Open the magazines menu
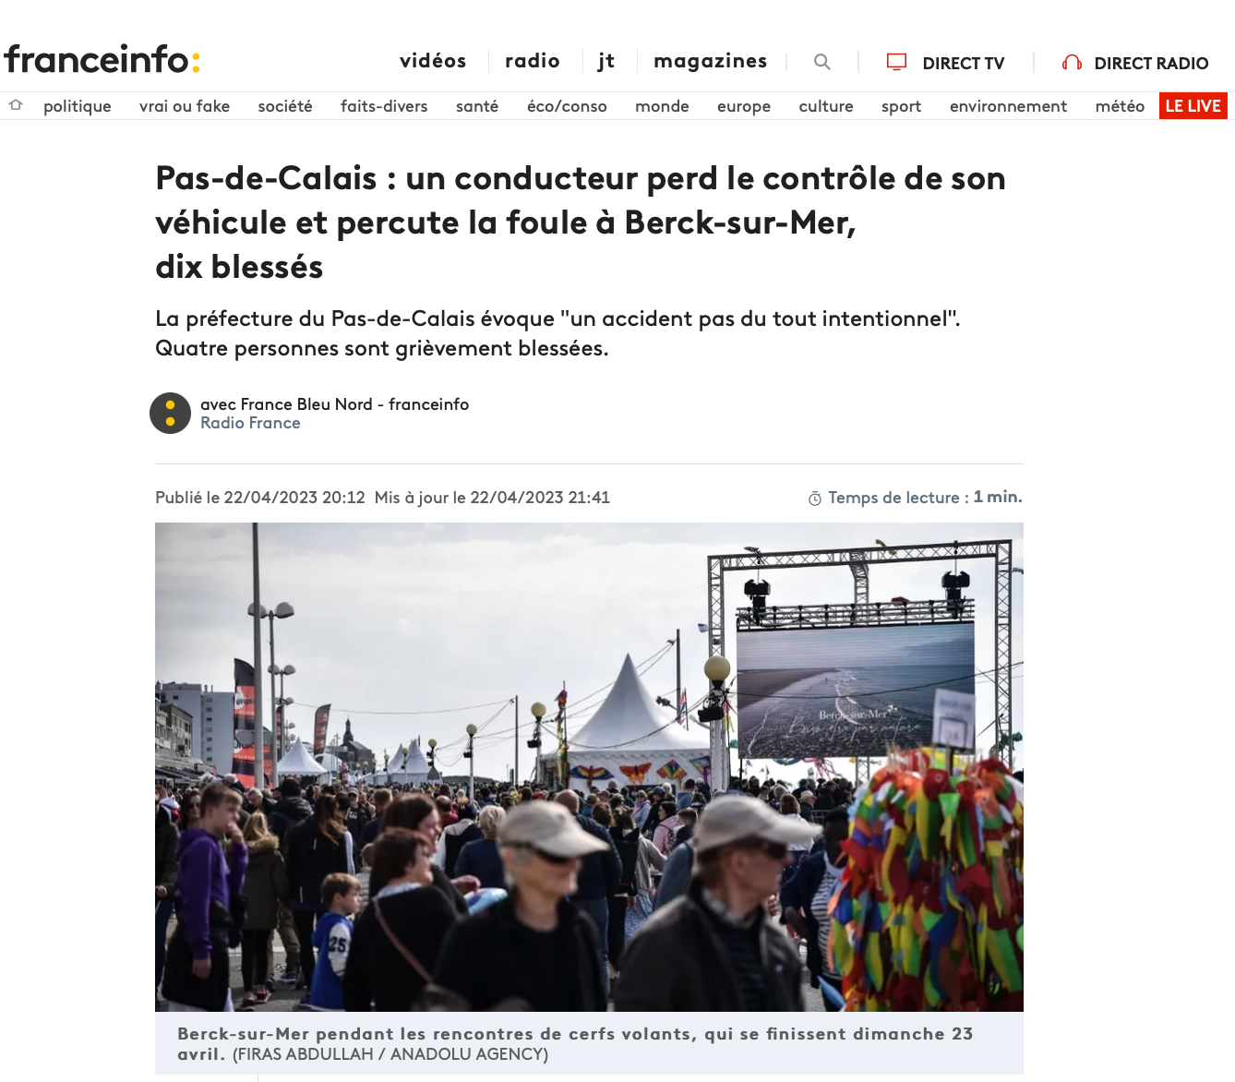Viewport: 1235px width, 1082px height. click(x=711, y=61)
